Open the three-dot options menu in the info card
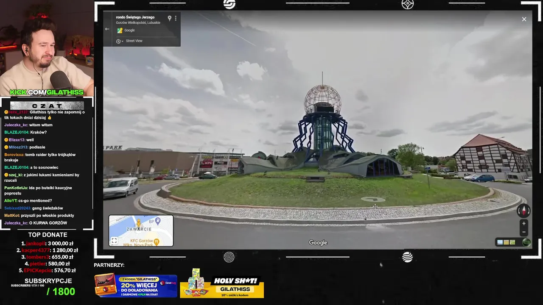This screenshot has height=305, width=543. click(x=176, y=18)
